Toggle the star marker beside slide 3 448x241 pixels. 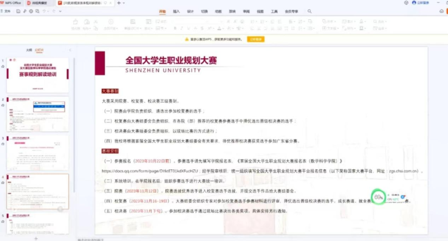click(3, 143)
